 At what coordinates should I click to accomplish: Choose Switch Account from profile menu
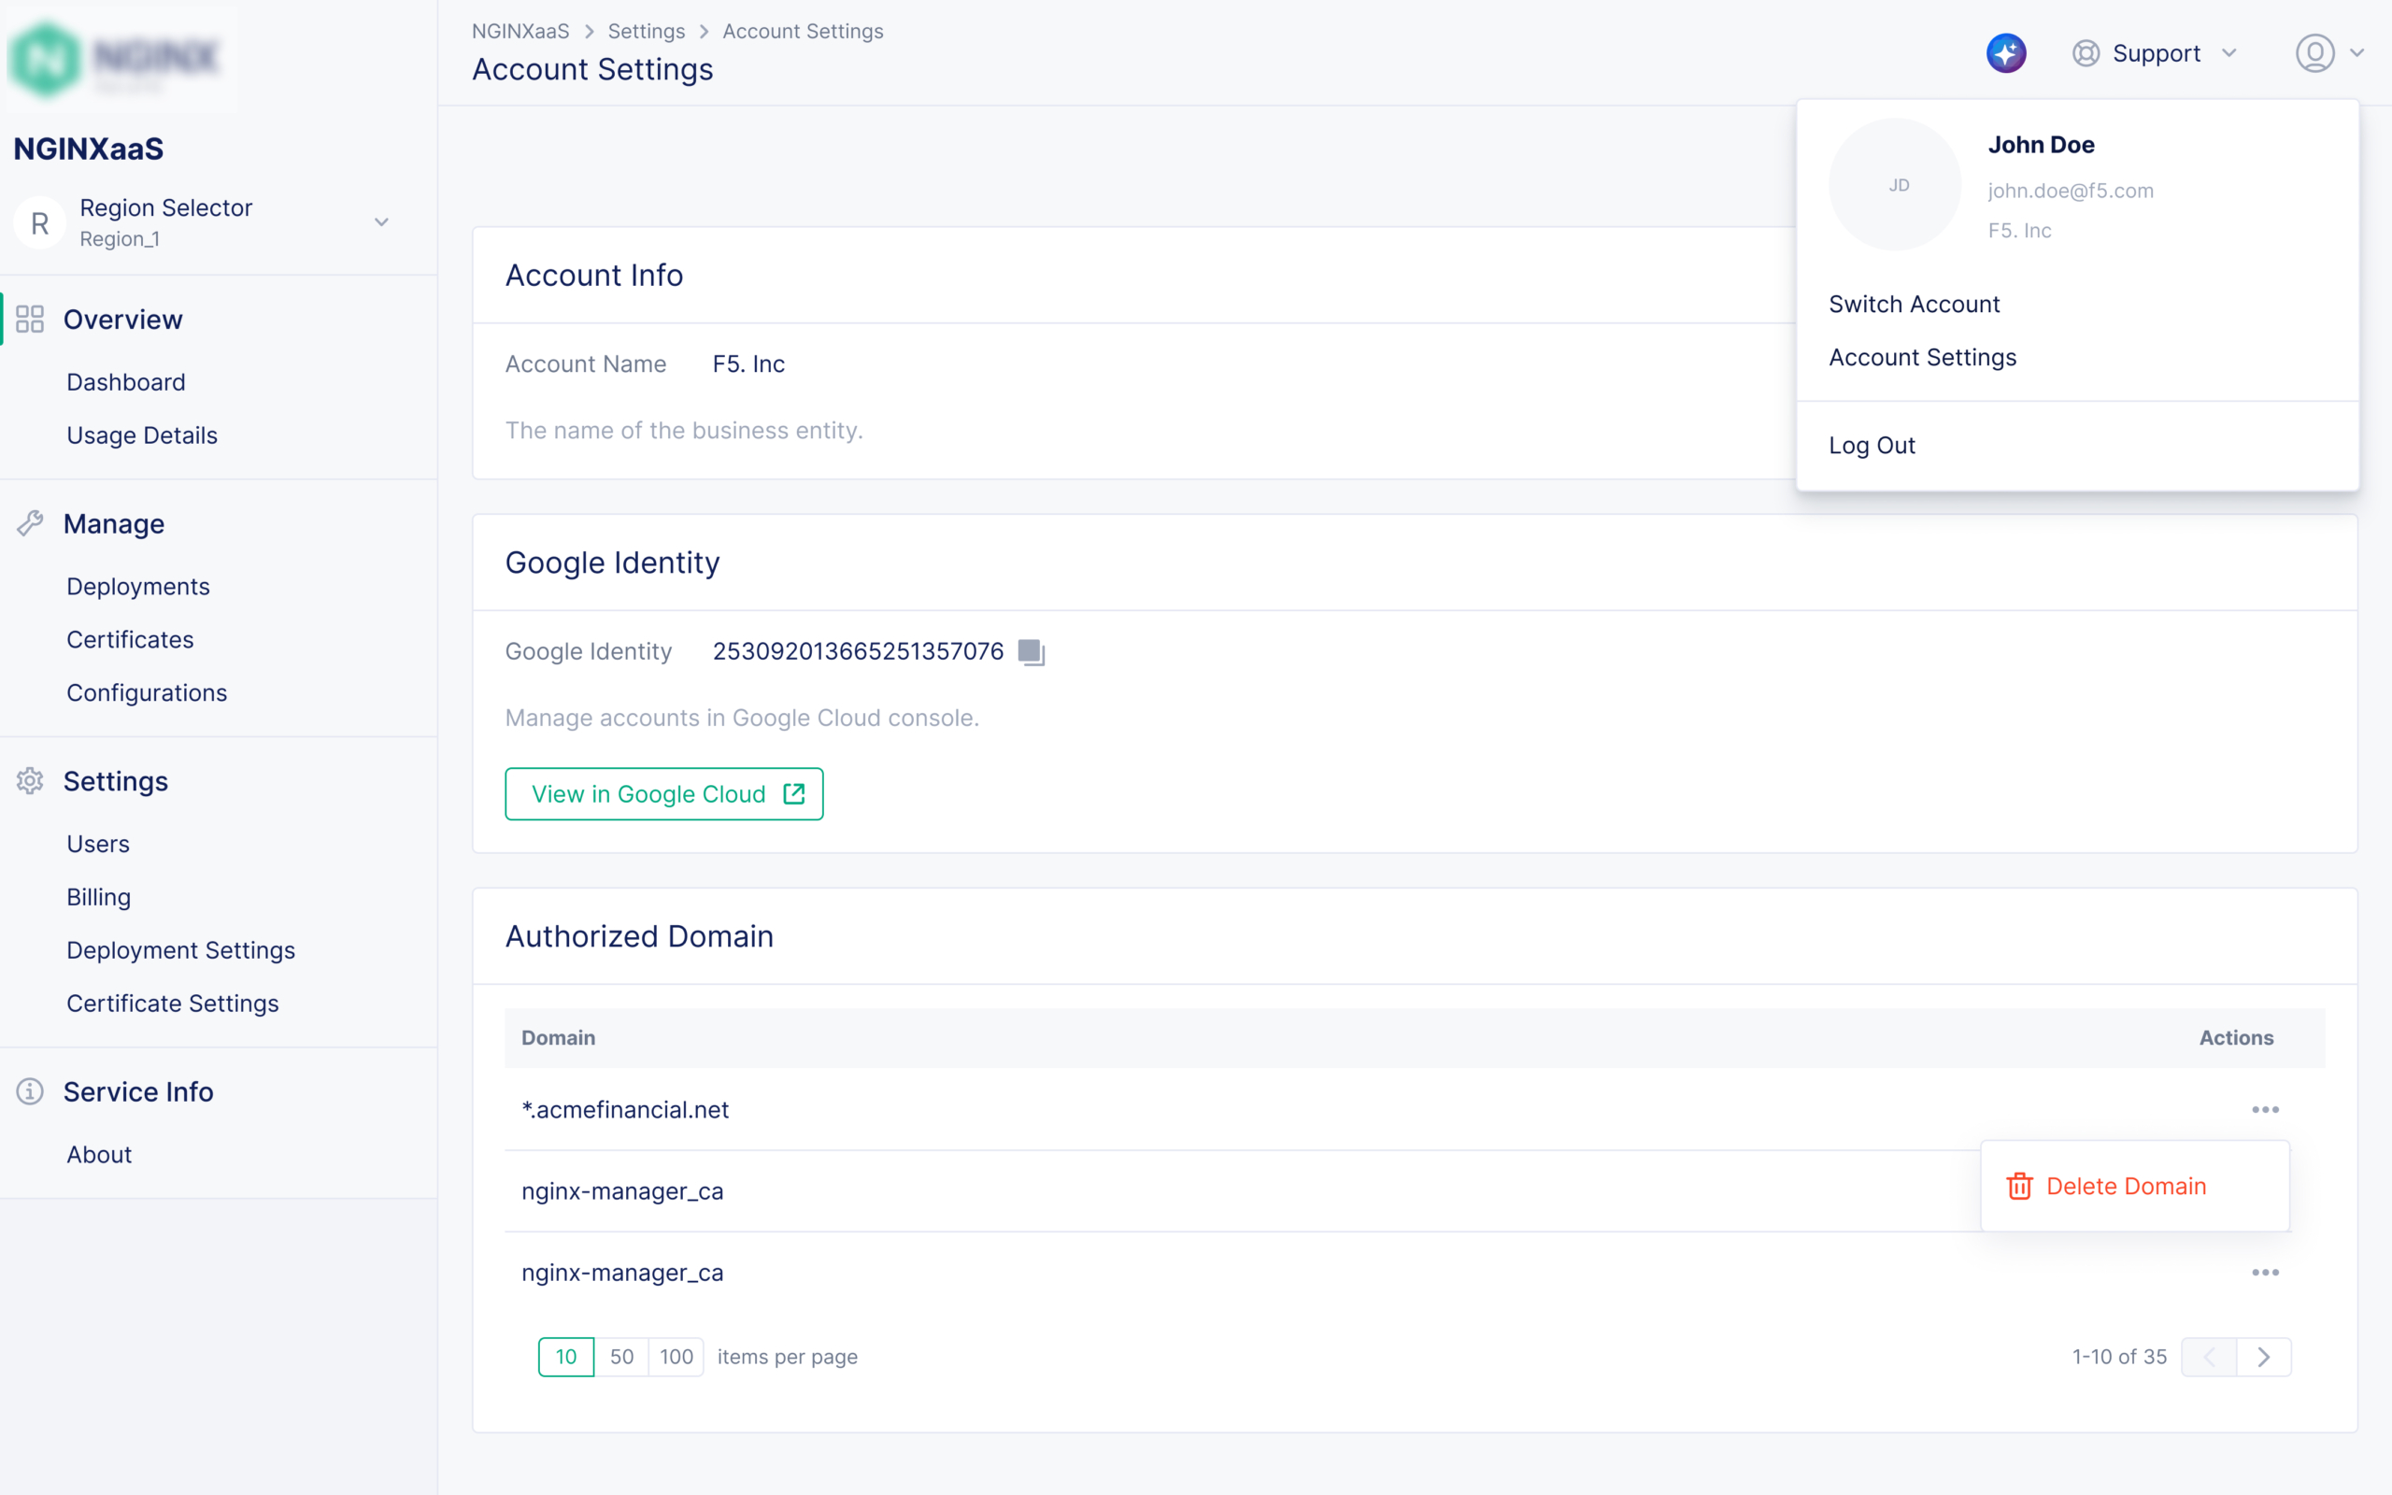[x=1914, y=305]
